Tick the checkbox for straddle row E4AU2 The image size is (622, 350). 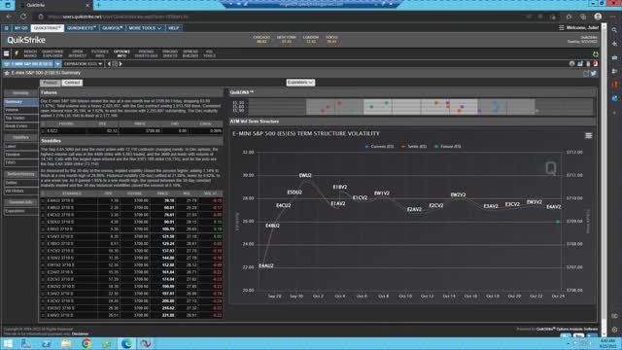(x=43, y=201)
